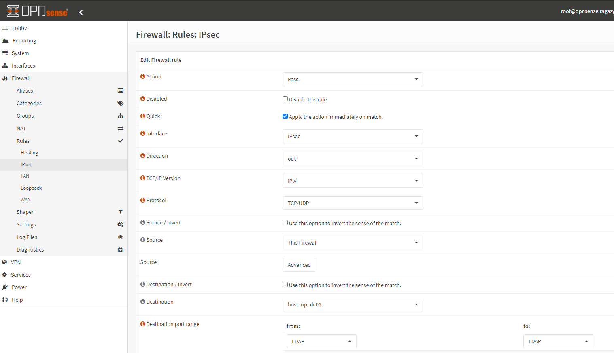This screenshot has height=353, width=614.
Task: Click the info icon next to Action
Action: coord(142,76)
